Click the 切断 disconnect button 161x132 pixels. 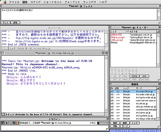(x=115, y=126)
